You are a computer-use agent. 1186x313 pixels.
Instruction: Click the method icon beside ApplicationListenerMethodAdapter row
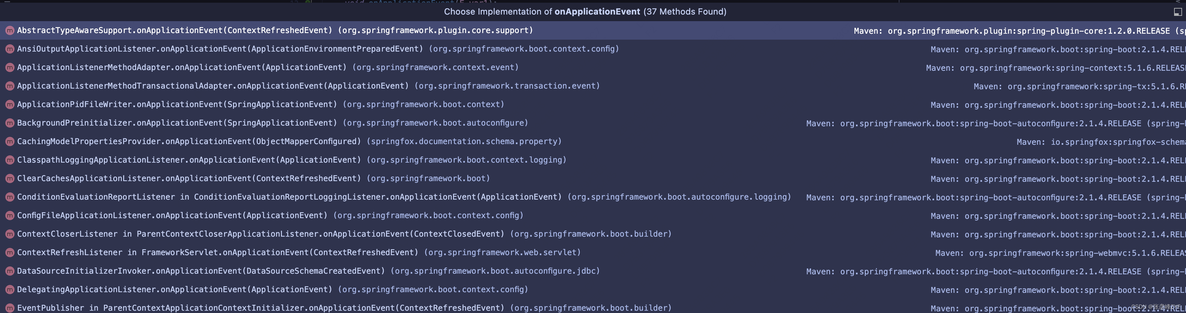coord(10,67)
